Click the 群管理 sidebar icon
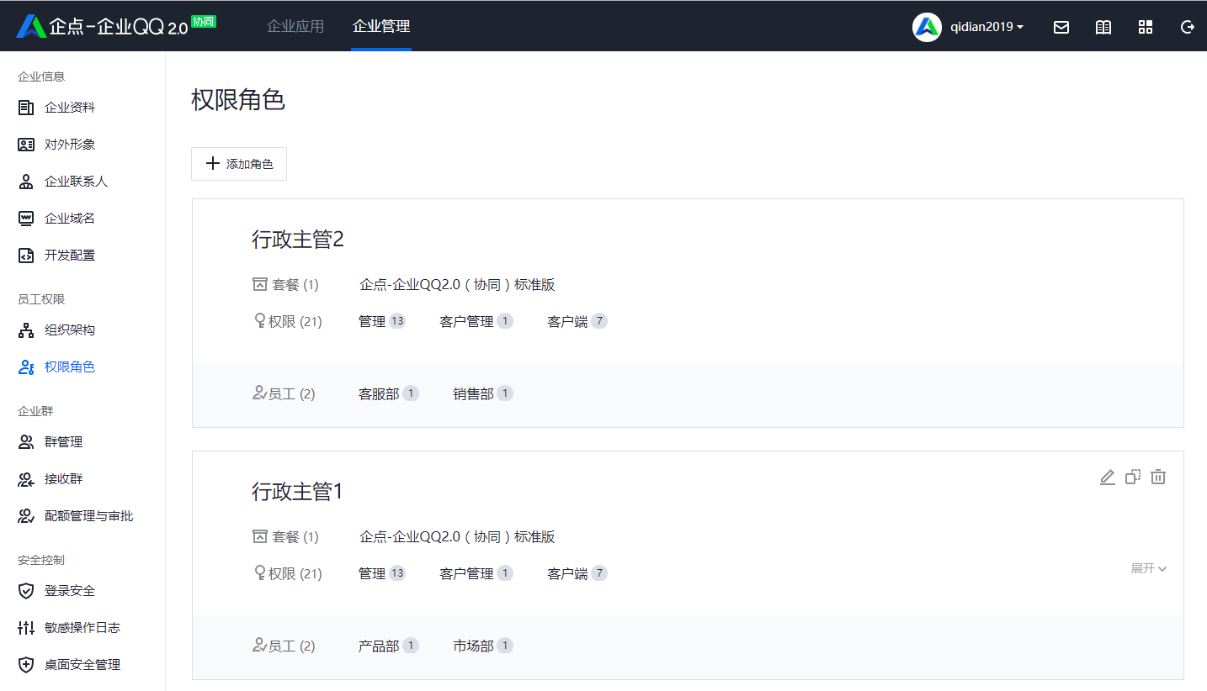This screenshot has width=1207, height=691. pyautogui.click(x=26, y=442)
